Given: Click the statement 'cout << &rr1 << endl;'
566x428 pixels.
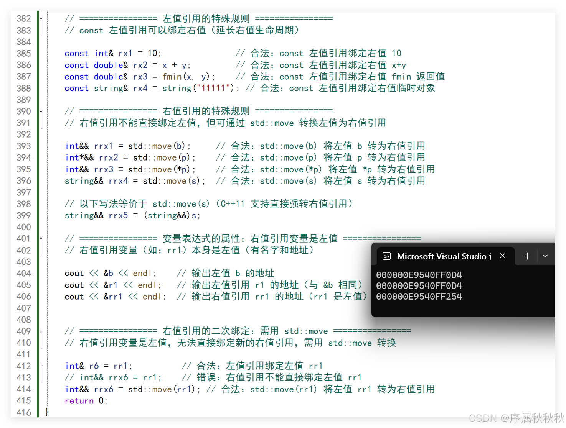Looking at the screenshot, I should click(116, 297).
